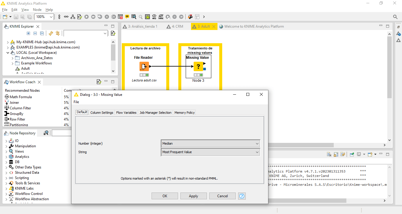The image size is (402, 214).
Task: Click the Hide node names toolbar icon
Action: (x=161, y=17)
